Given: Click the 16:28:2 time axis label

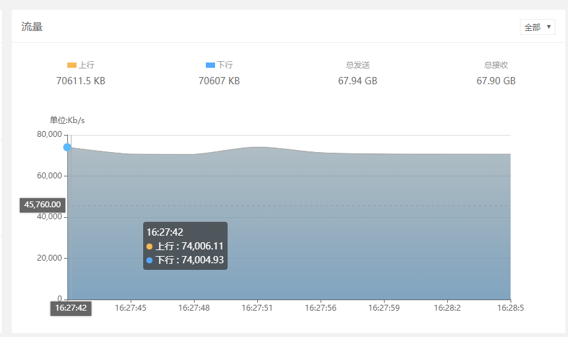Looking at the screenshot, I should (447, 308).
